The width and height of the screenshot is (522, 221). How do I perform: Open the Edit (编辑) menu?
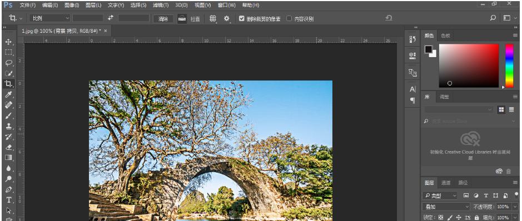50,6
